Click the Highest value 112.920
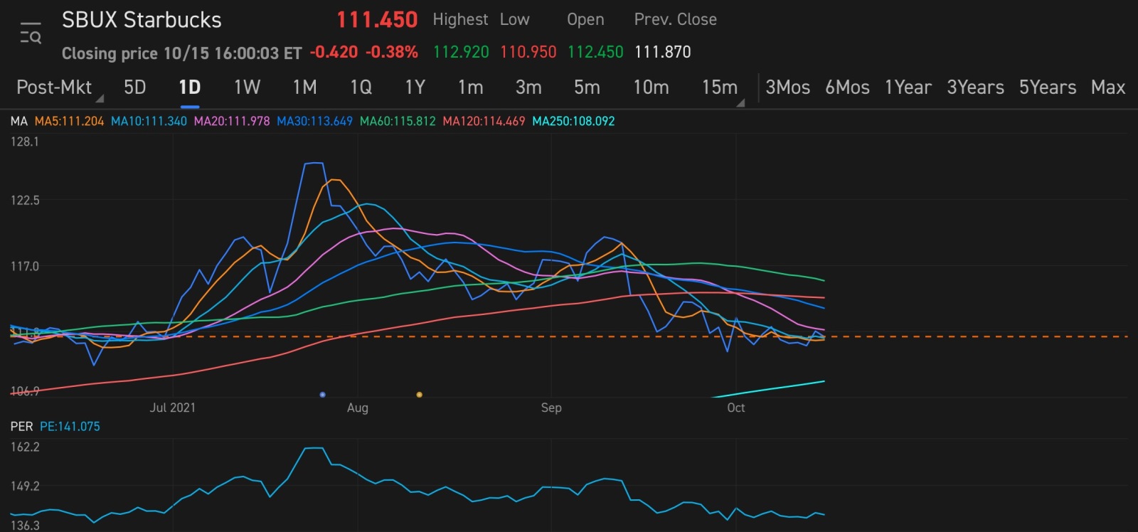The image size is (1138, 532). click(461, 52)
